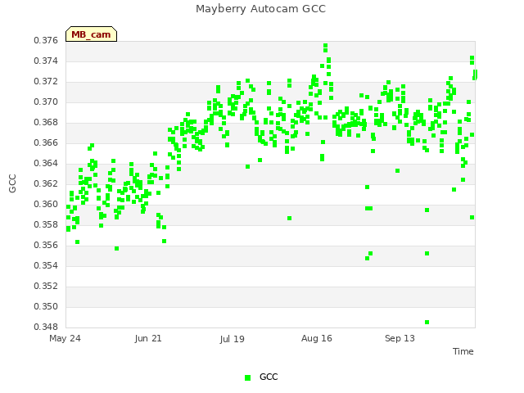Click the MB_cam tab label
The width and height of the screenshot is (524, 393).
pos(91,34)
